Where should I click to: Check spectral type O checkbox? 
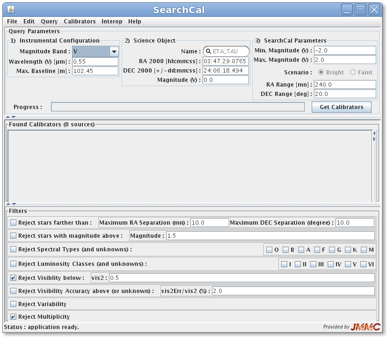pos(269,250)
